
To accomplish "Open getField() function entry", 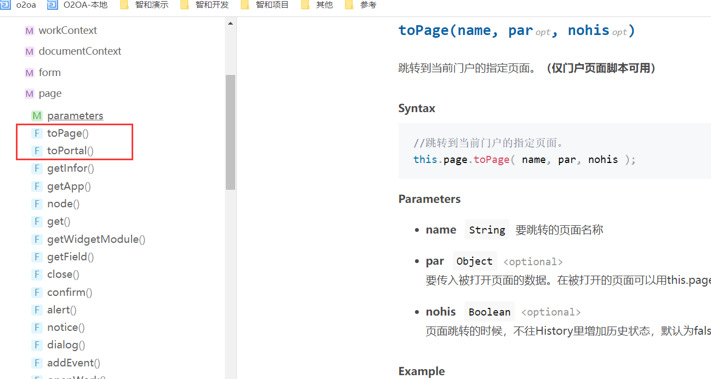I will click(71, 256).
